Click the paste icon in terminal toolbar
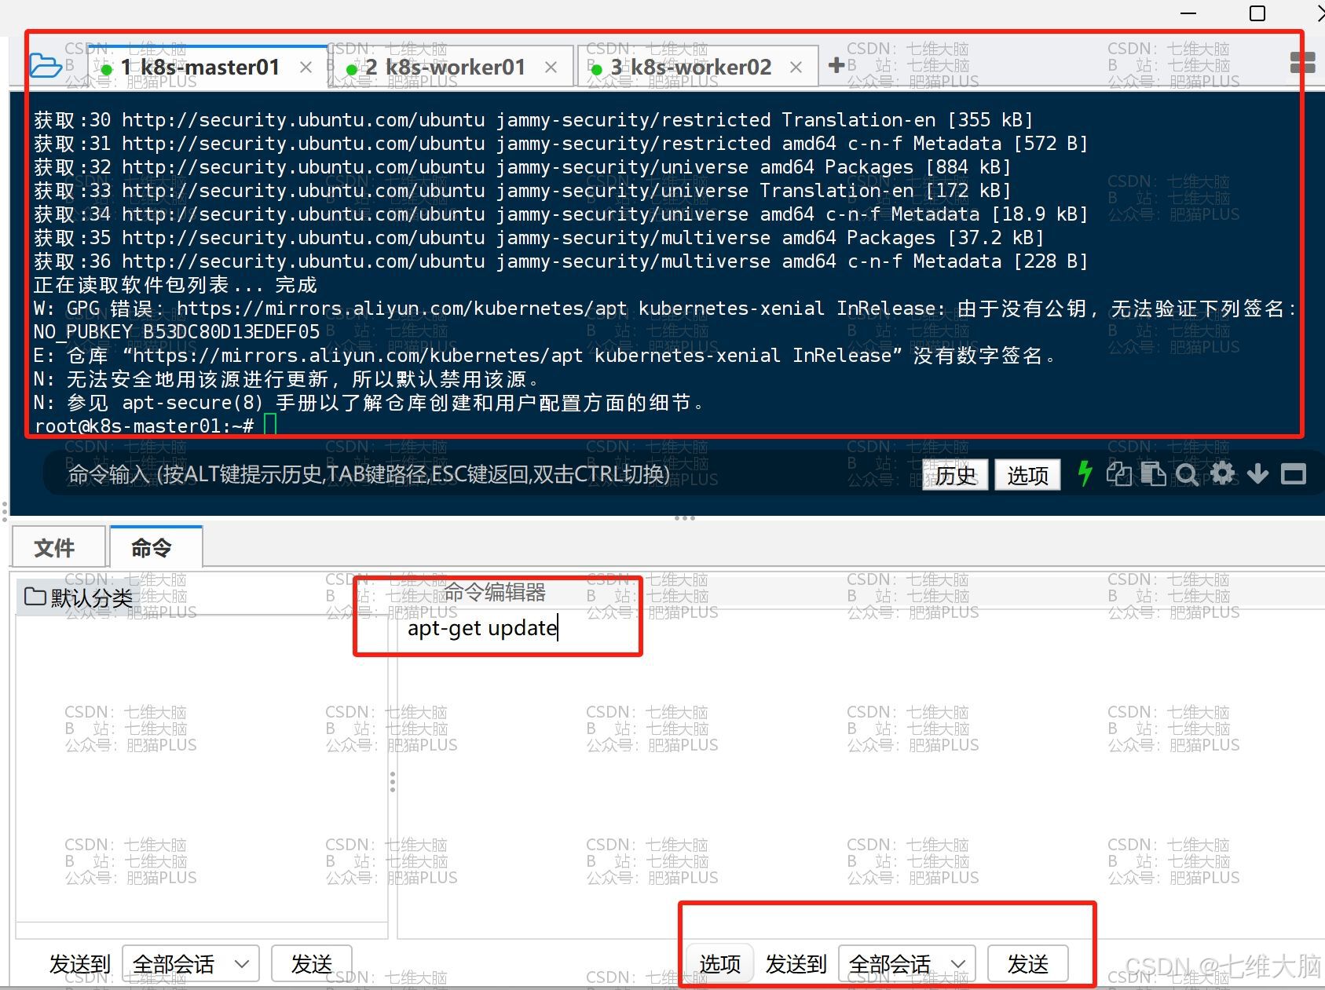The width and height of the screenshot is (1325, 990). pos(1153,473)
